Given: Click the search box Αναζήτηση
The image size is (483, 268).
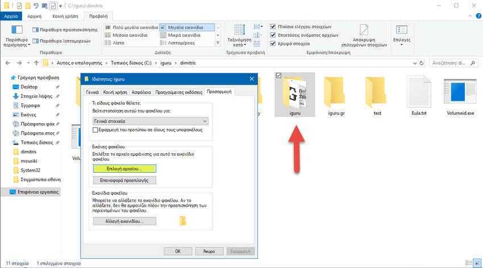Looking at the screenshot, I should tap(454, 63).
